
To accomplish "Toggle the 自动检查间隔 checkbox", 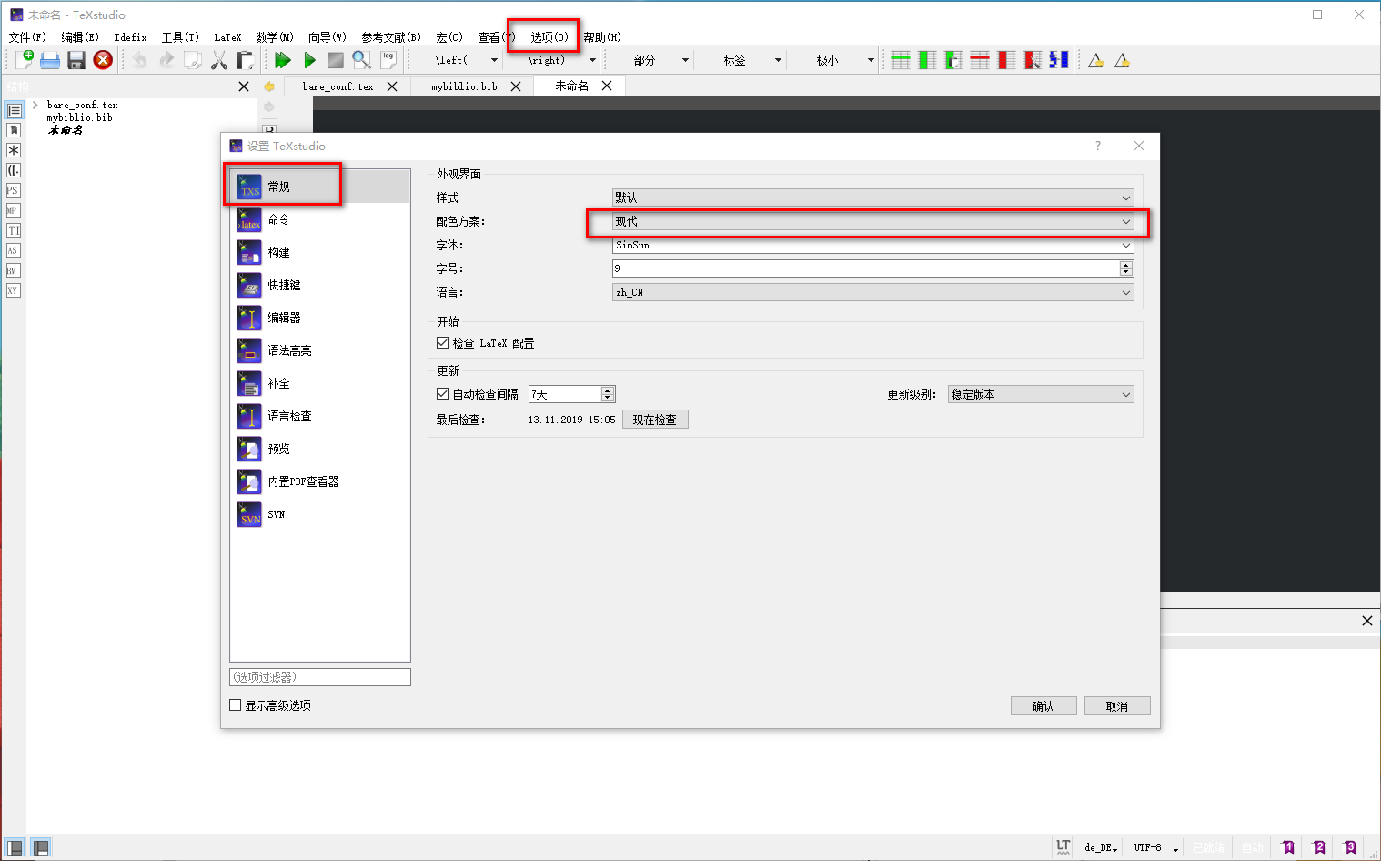I will click(x=443, y=394).
